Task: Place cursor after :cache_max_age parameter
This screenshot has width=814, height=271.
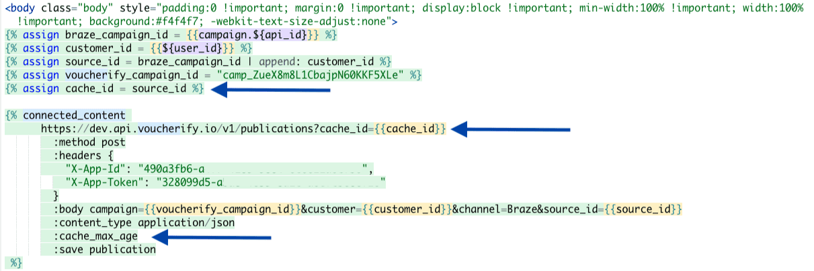Action: 138,236
